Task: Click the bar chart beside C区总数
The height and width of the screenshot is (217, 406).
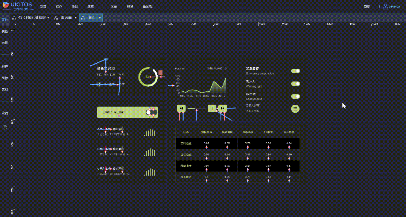Action: point(150,172)
